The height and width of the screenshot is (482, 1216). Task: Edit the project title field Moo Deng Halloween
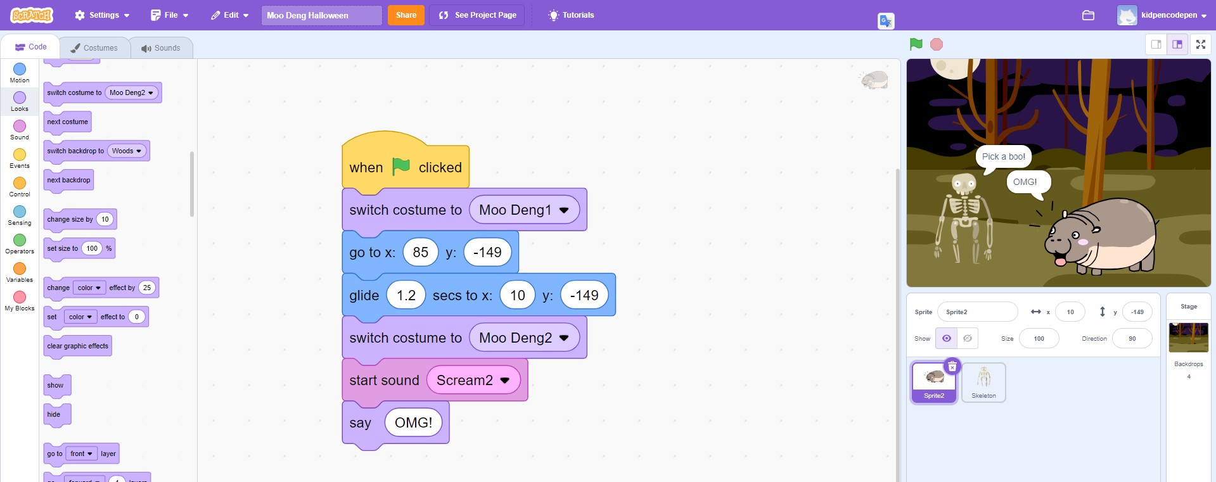tap(322, 15)
